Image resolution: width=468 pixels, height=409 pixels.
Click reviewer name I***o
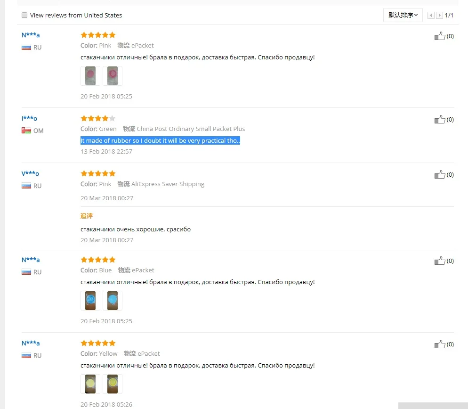[x=29, y=118]
